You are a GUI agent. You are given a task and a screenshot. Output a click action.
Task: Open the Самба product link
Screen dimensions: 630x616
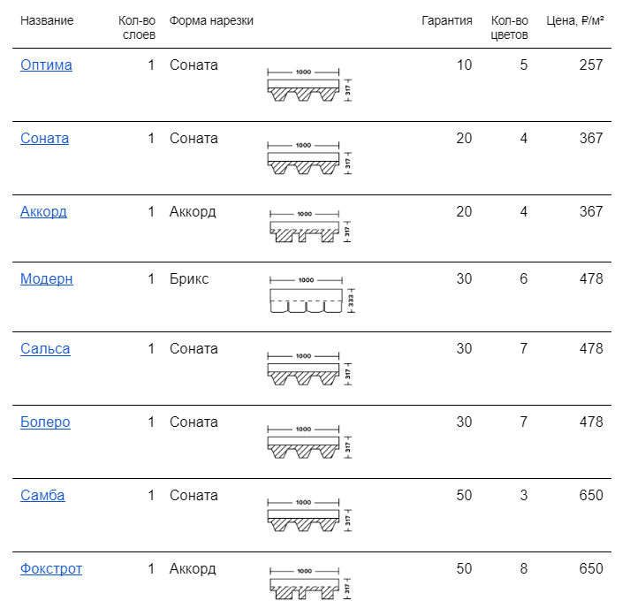[x=42, y=496]
